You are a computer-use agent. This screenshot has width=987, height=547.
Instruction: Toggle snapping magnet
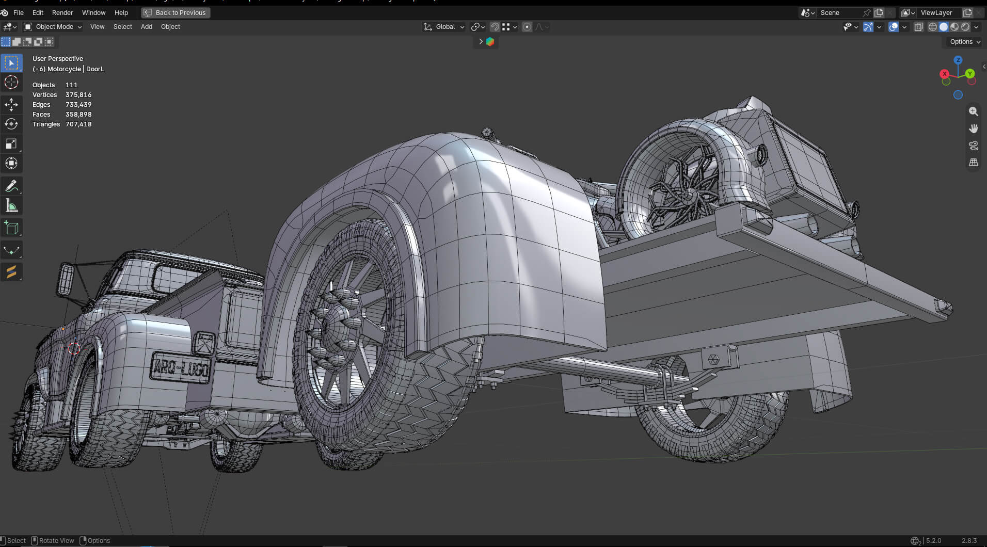495,27
